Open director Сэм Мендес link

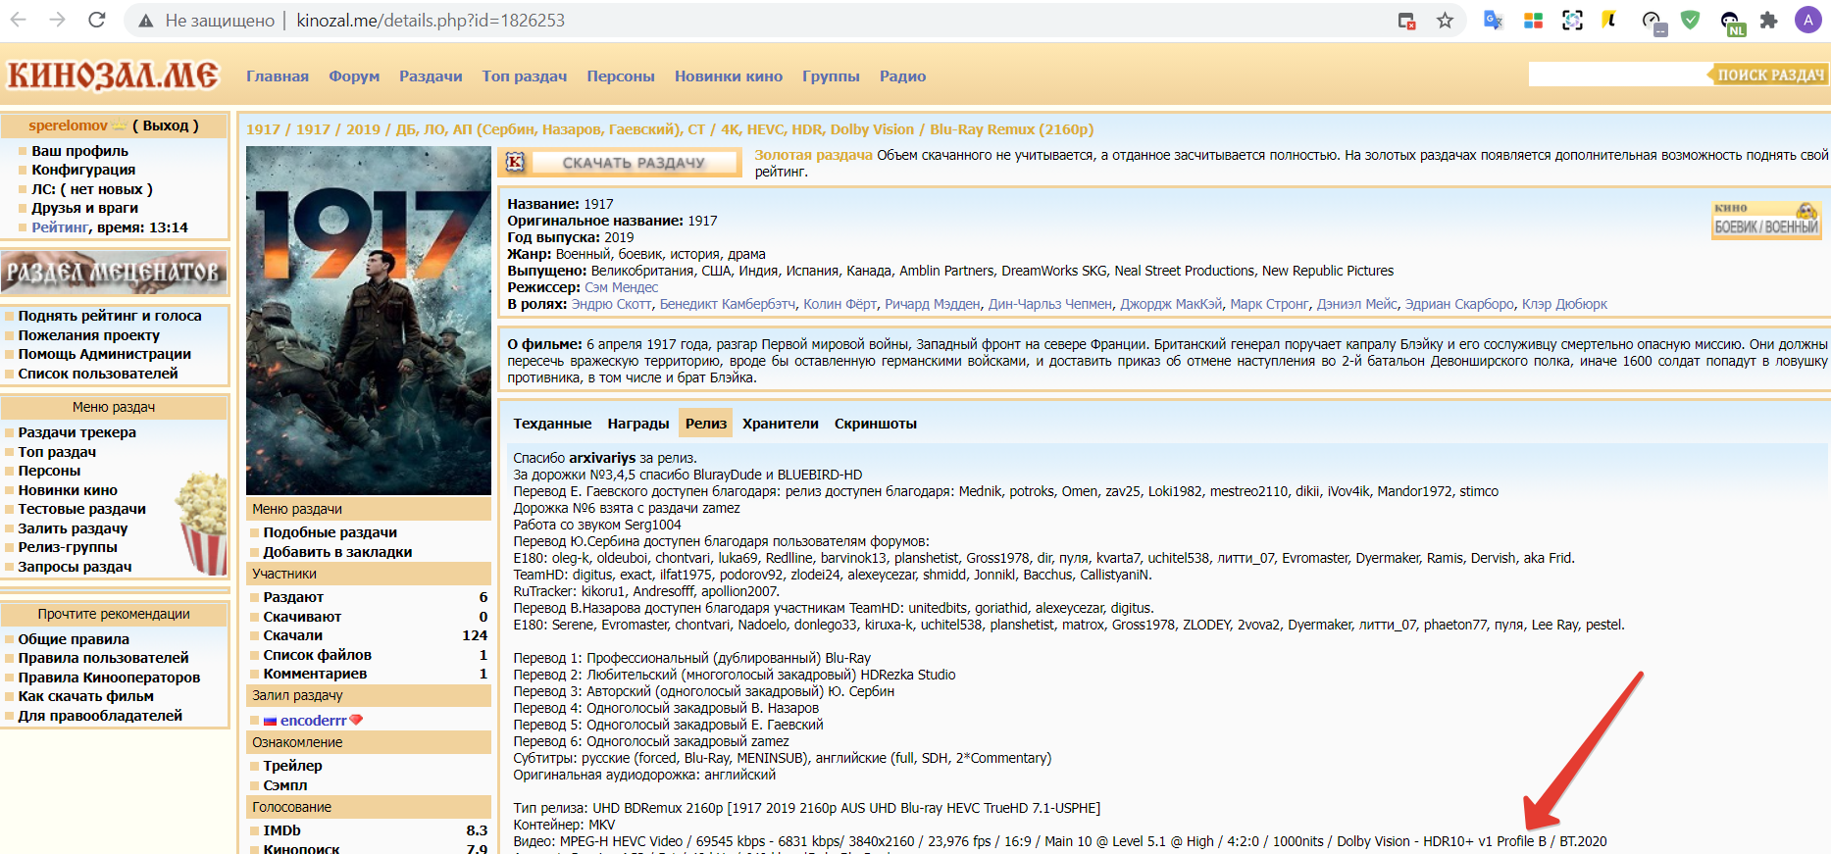coord(621,287)
